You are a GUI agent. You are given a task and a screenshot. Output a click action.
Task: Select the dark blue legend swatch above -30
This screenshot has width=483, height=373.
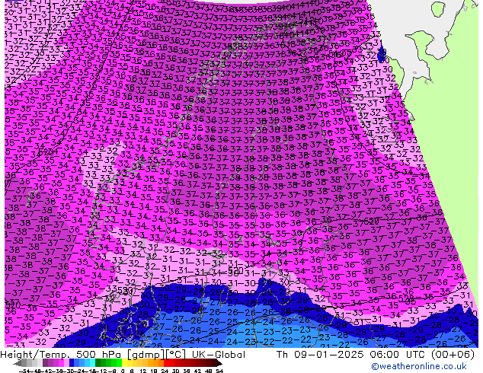click(x=72, y=363)
